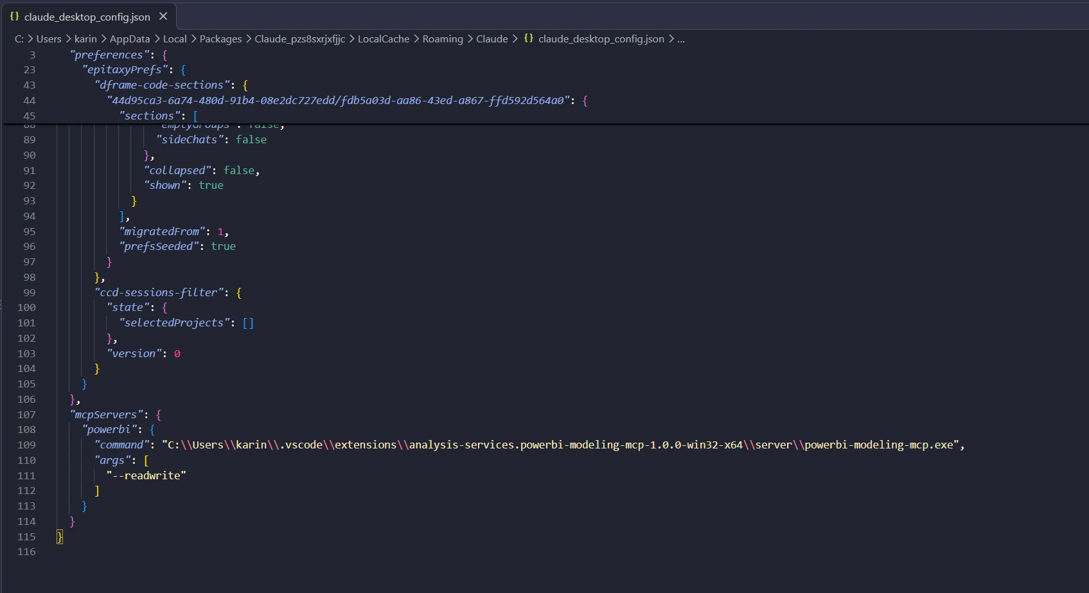Image resolution: width=1089 pixels, height=593 pixels.
Task: Click the highlighted closing brace on line 115
Action: 60,536
